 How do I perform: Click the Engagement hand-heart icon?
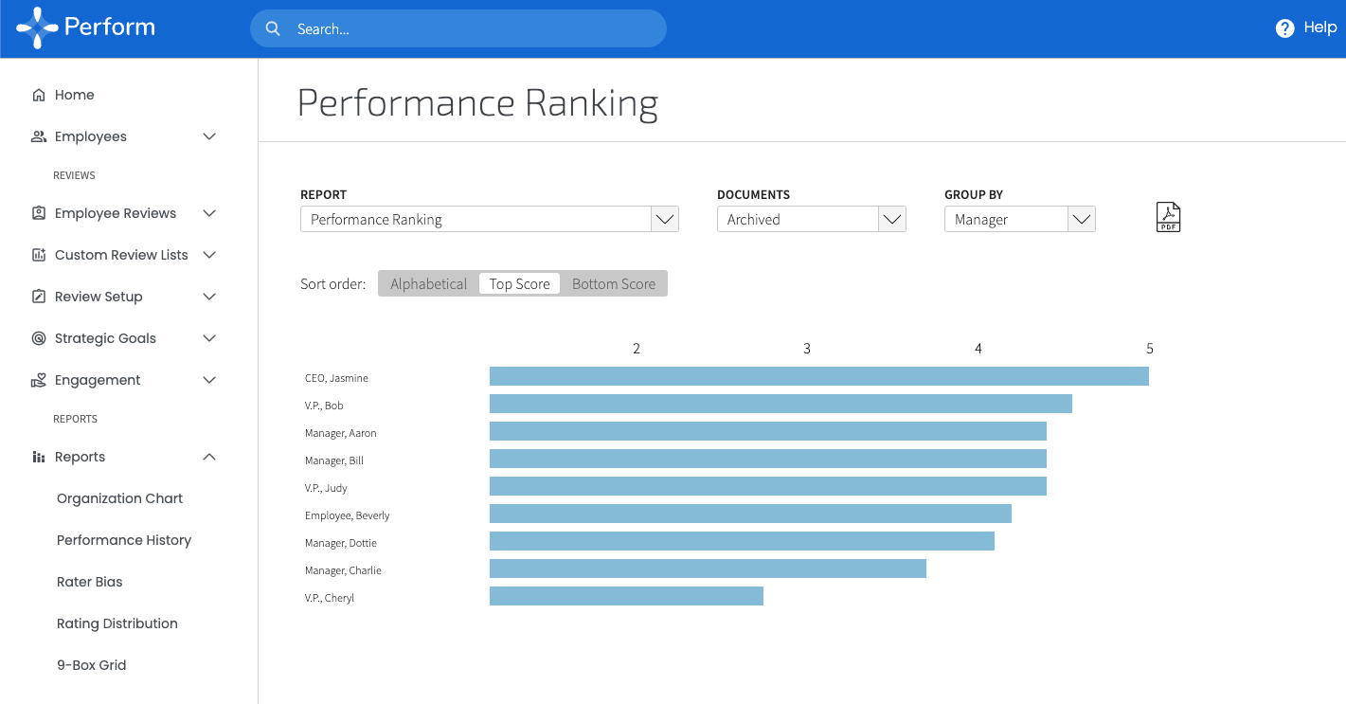coord(39,380)
